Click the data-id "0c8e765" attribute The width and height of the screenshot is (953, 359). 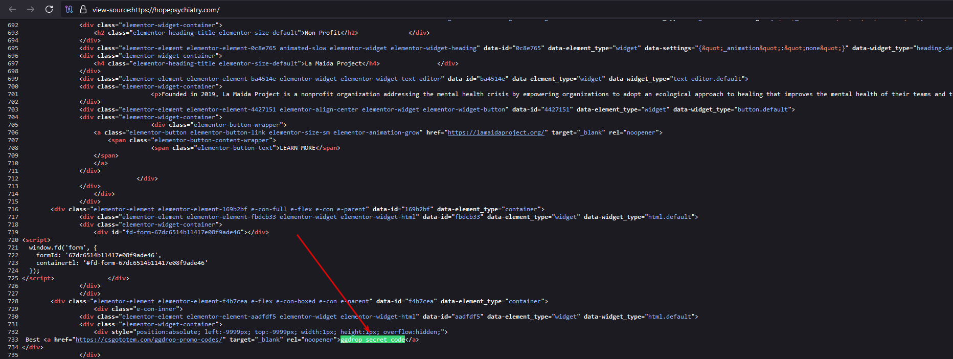(514, 48)
